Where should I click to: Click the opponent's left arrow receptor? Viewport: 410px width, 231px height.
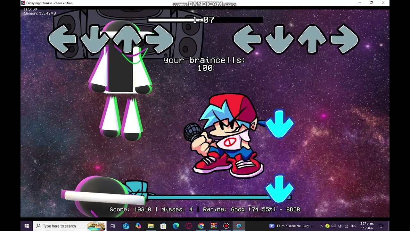pos(62,39)
